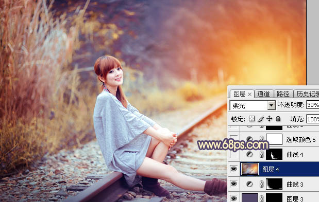Click the 图层 3 purple fill thumbnail
This screenshot has height=202, width=319.
click(x=250, y=198)
